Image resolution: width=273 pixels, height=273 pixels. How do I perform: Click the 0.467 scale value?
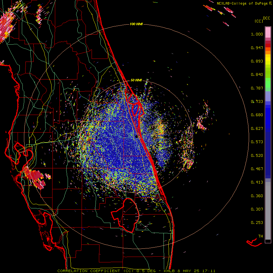click(x=257, y=169)
